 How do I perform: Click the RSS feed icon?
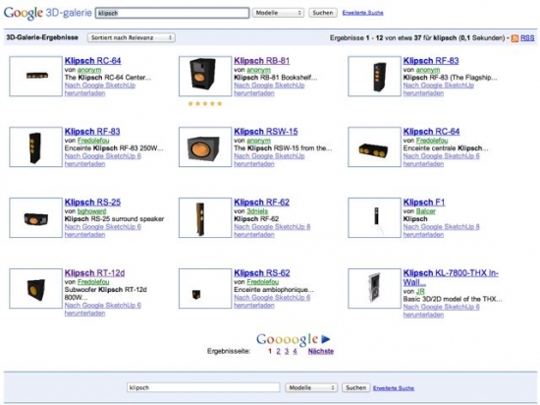(514, 38)
